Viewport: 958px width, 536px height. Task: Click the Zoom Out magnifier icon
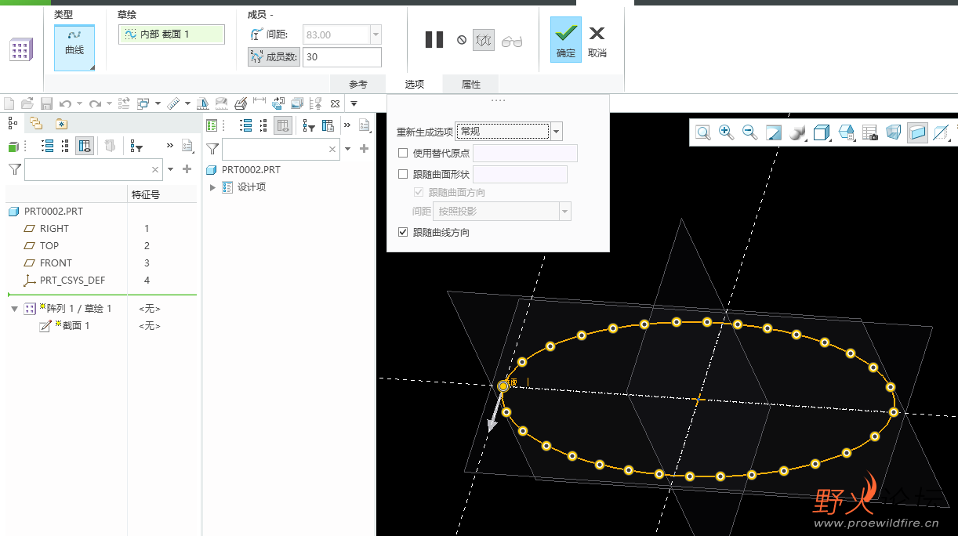tap(750, 132)
